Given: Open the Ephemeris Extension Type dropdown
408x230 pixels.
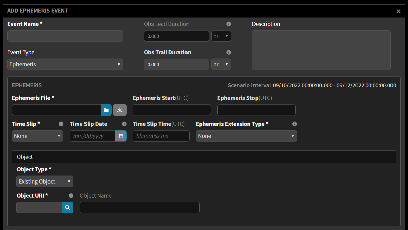Looking at the screenshot, I should [246, 136].
